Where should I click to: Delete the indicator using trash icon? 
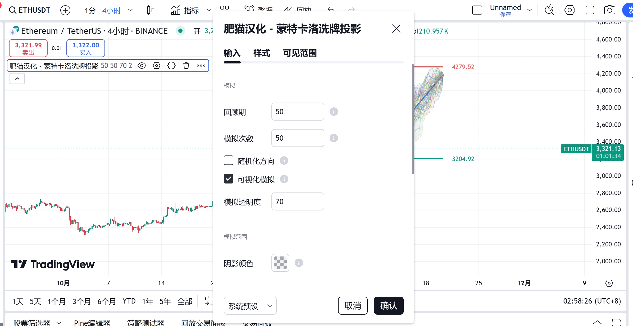point(186,66)
